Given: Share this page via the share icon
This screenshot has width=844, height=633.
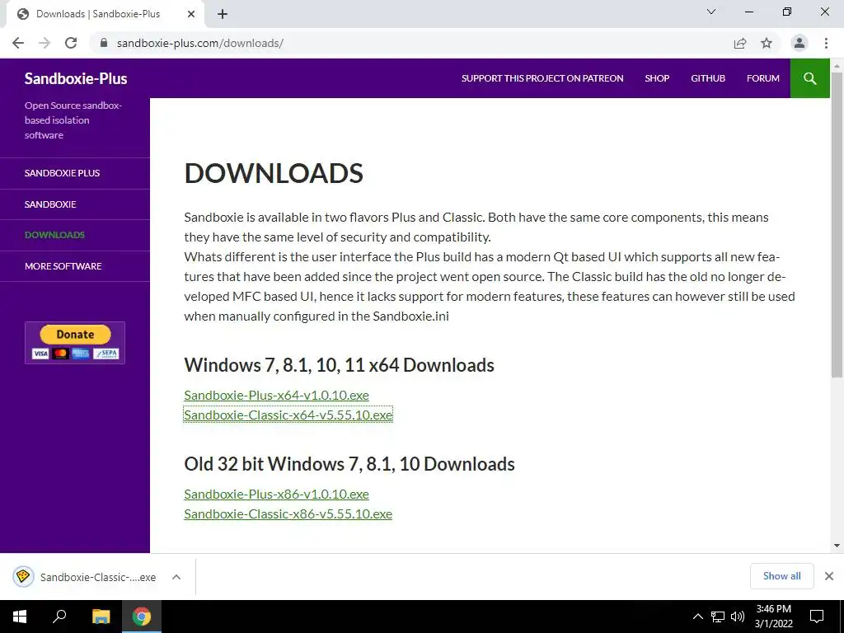Looking at the screenshot, I should pyautogui.click(x=740, y=43).
